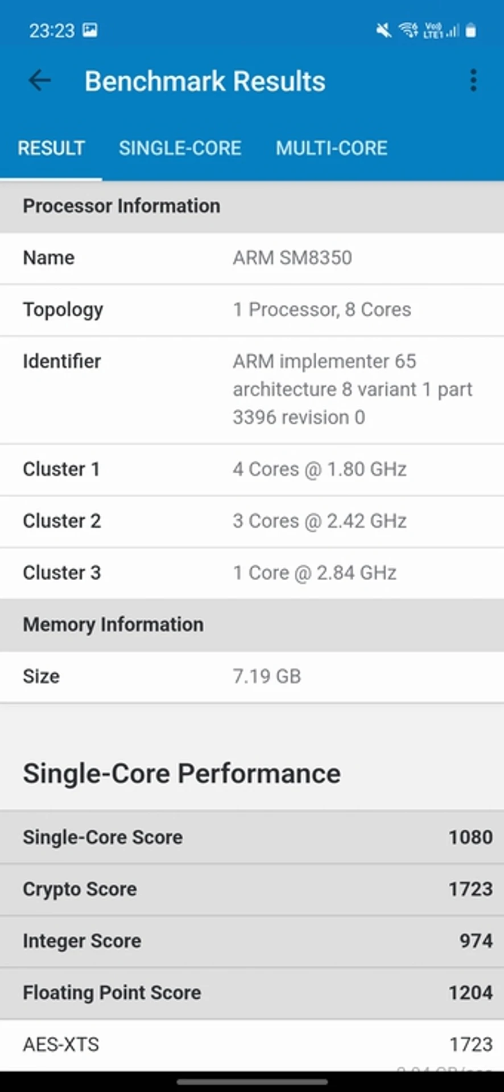Viewport: 504px width, 1092px height.
Task: Navigate back using the arrow icon
Action: tap(39, 80)
